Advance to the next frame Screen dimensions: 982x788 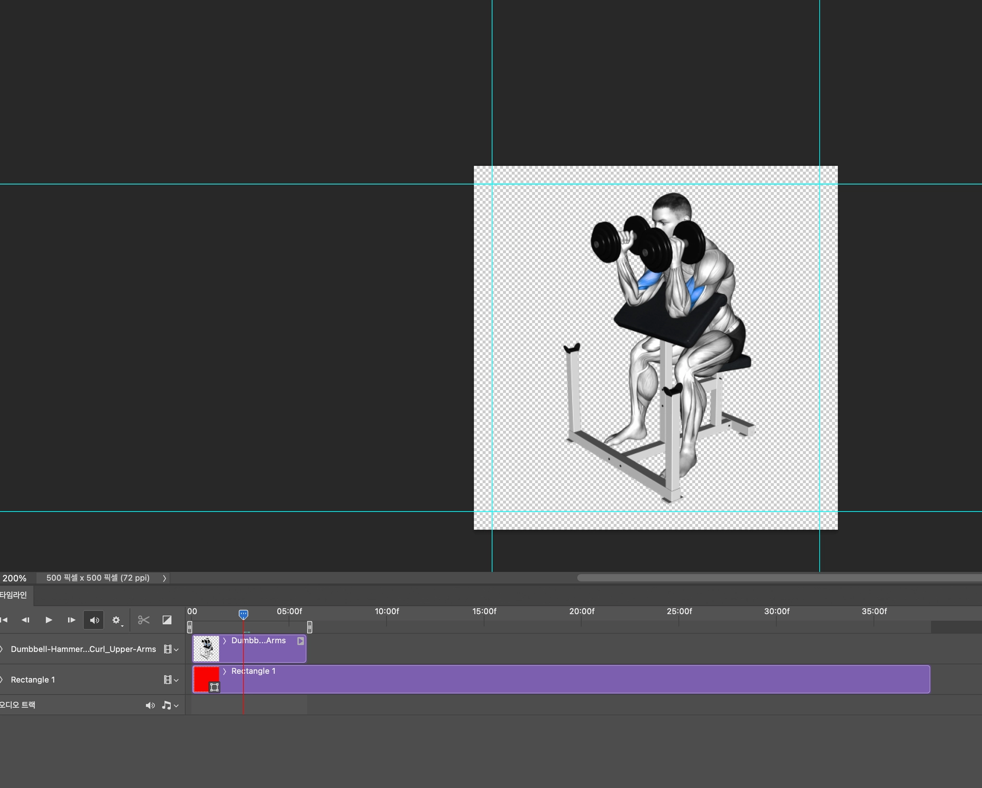tap(71, 620)
